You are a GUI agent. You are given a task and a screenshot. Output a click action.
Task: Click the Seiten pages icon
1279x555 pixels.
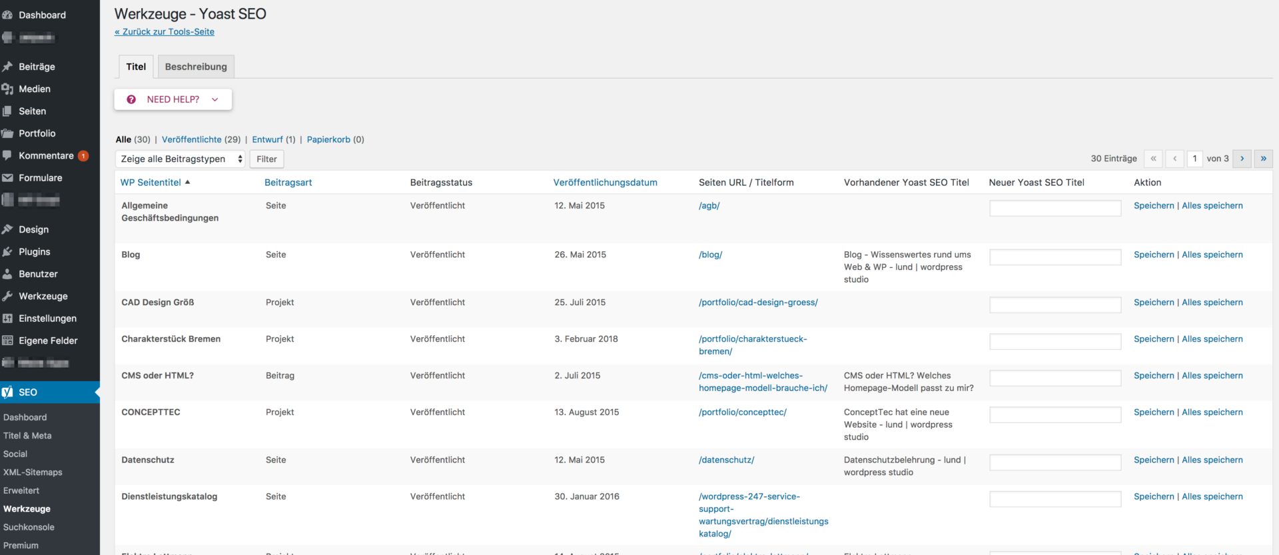7,111
